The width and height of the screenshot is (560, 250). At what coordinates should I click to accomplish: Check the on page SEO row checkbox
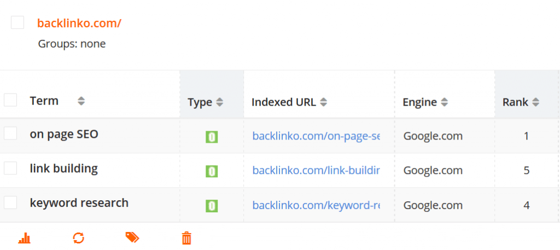coord(10,133)
